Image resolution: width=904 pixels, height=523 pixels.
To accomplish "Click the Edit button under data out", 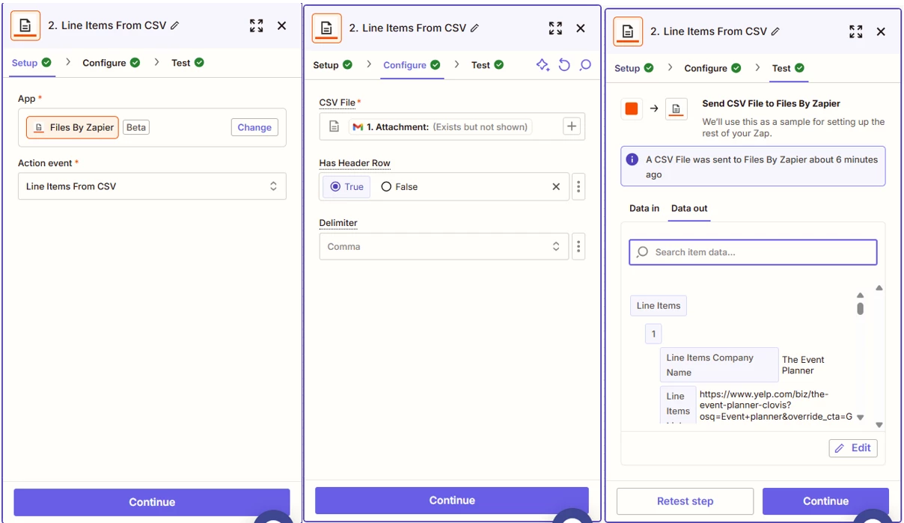I will (x=853, y=448).
